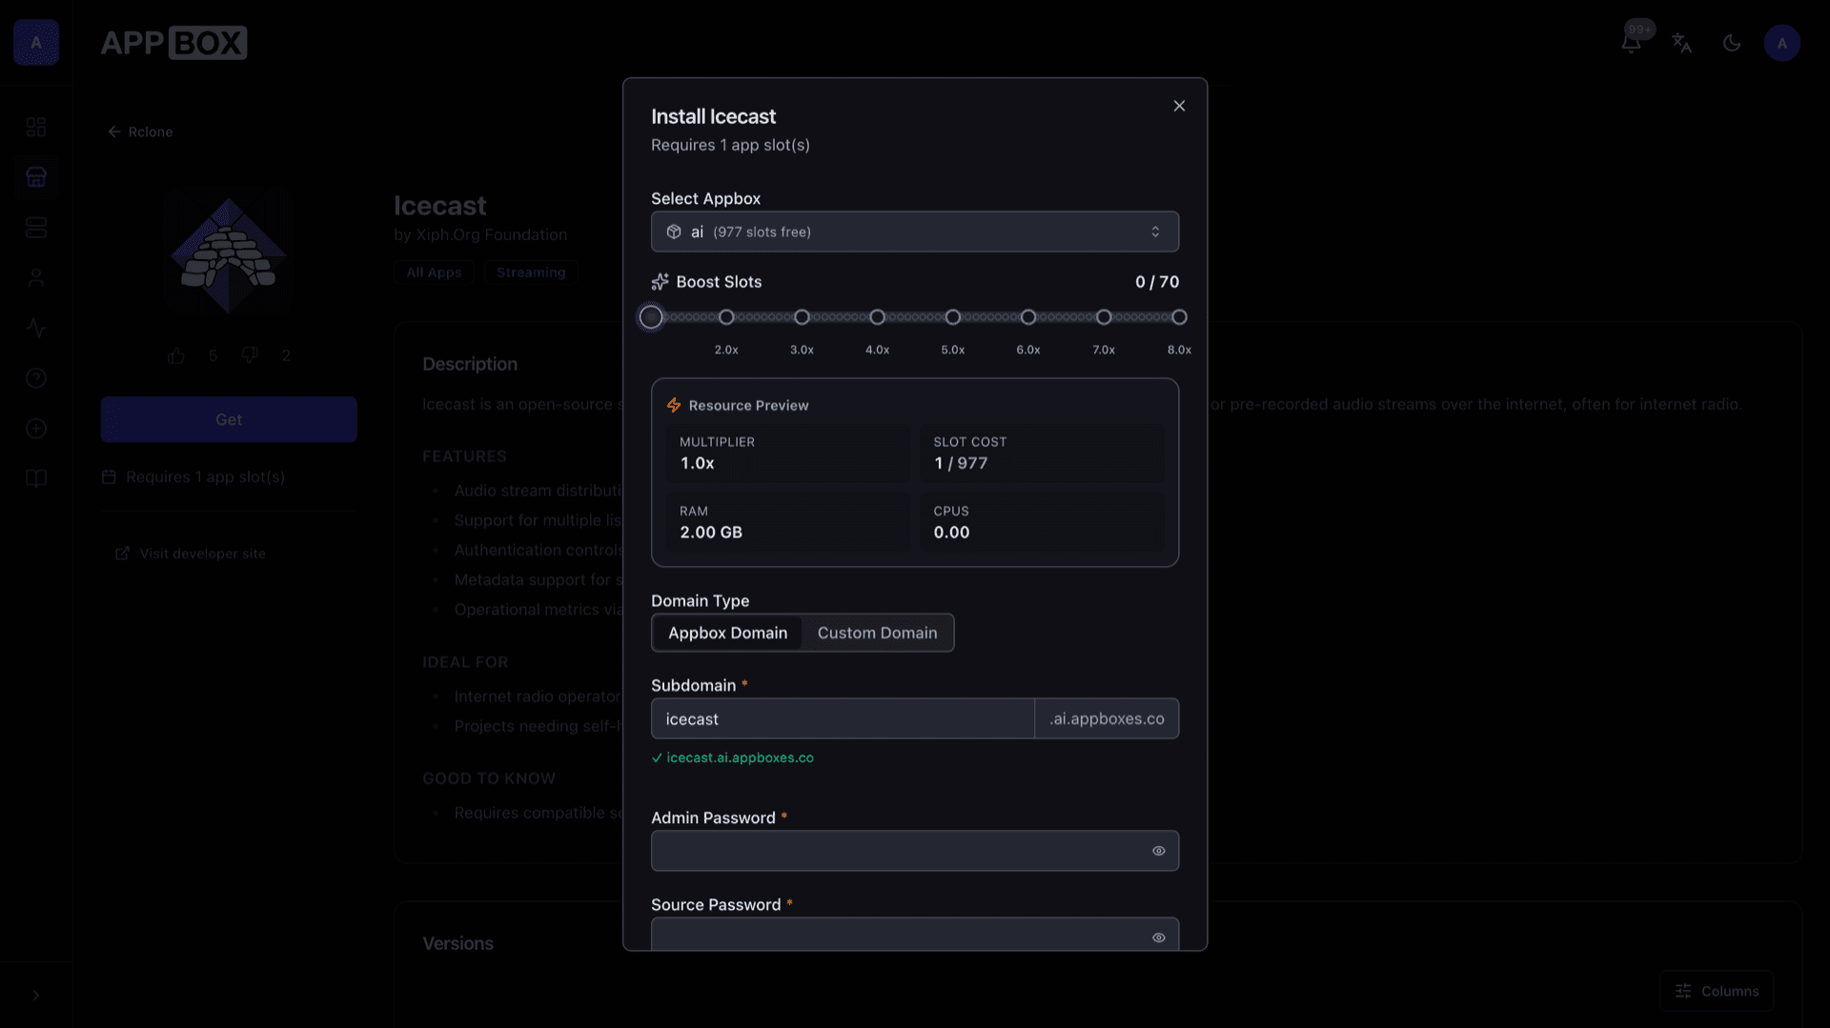Close the Install Icecast dialog
The height and width of the screenshot is (1028, 1830).
tap(1179, 106)
